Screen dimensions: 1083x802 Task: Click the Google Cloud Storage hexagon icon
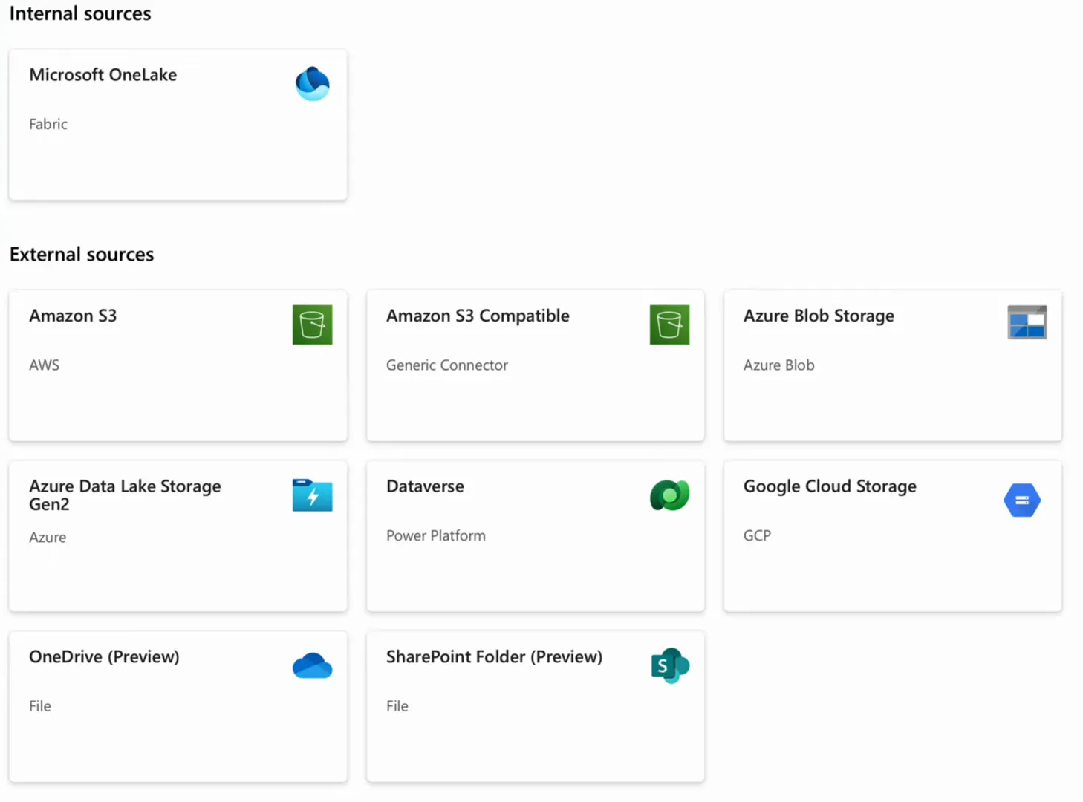pos(1022,500)
